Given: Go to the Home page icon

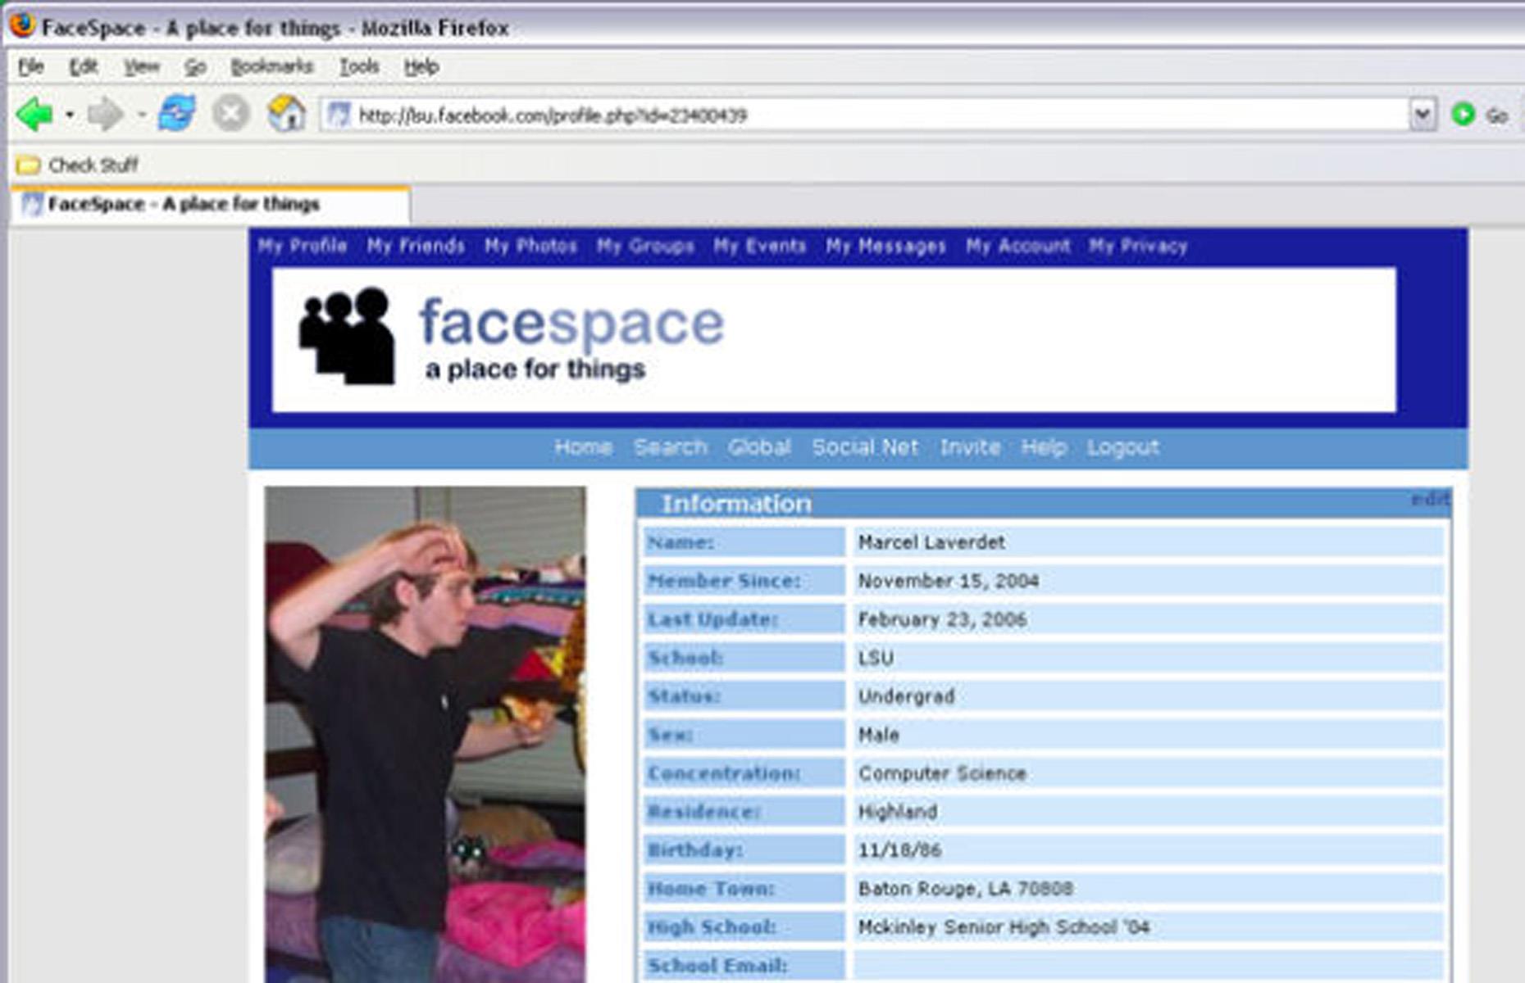Looking at the screenshot, I should coord(286,113).
